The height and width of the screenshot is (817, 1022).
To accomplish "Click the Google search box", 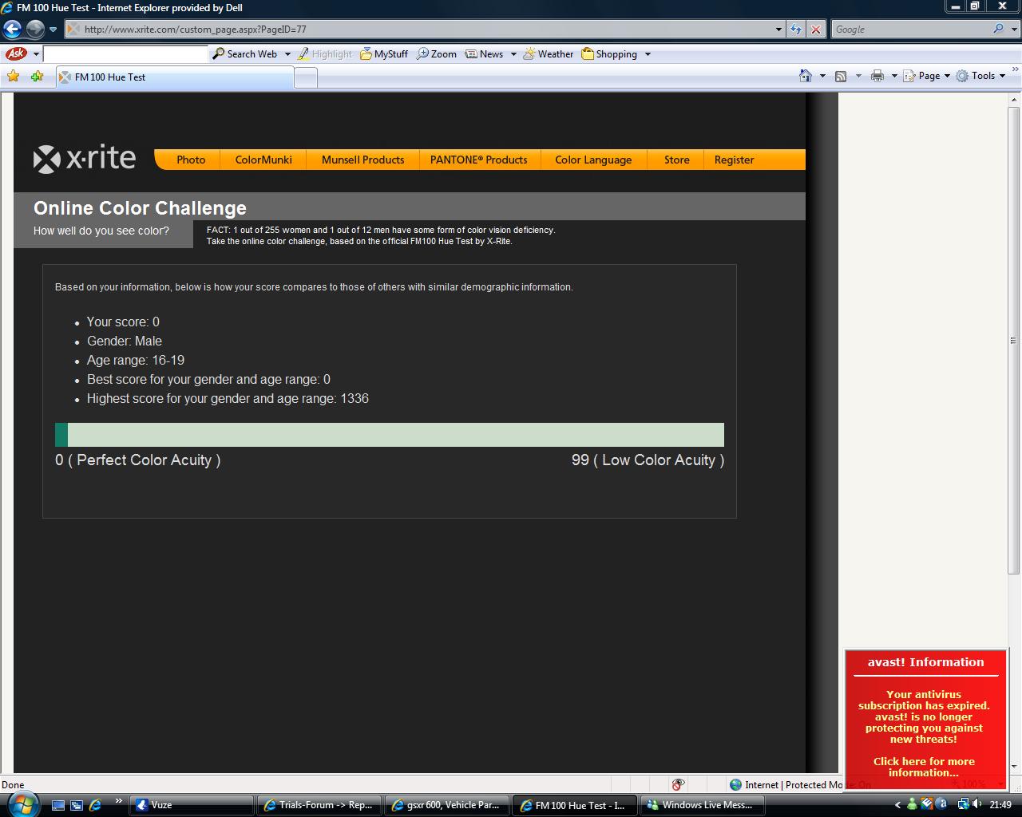I will [x=910, y=30].
